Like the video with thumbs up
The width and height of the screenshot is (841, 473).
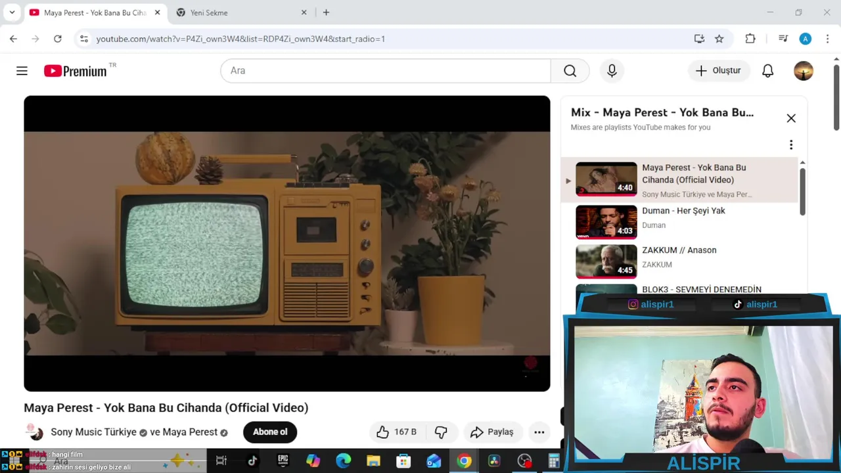(x=397, y=432)
